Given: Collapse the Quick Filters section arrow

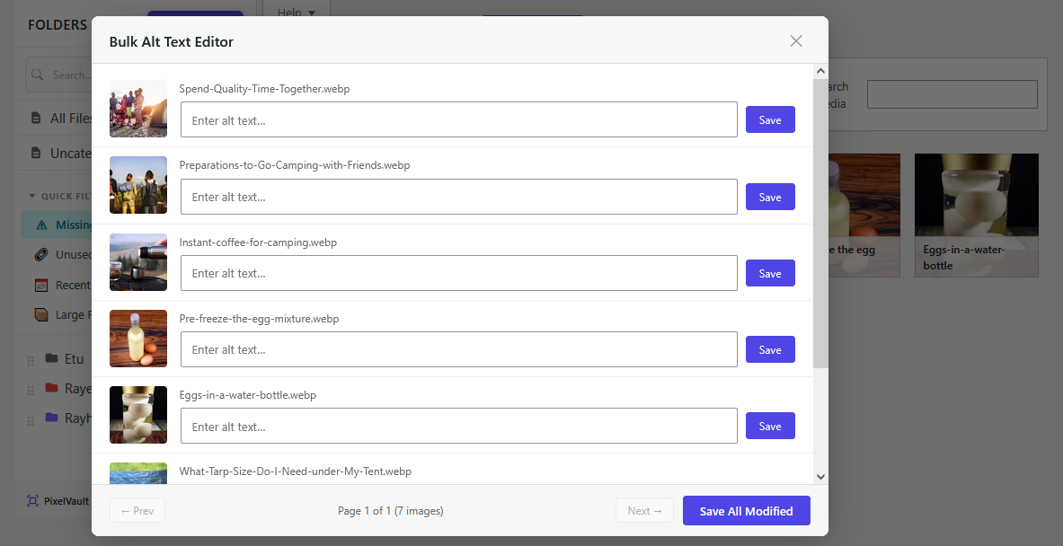Looking at the screenshot, I should (31, 196).
